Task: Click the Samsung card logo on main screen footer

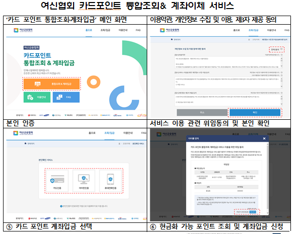Action: (44, 115)
